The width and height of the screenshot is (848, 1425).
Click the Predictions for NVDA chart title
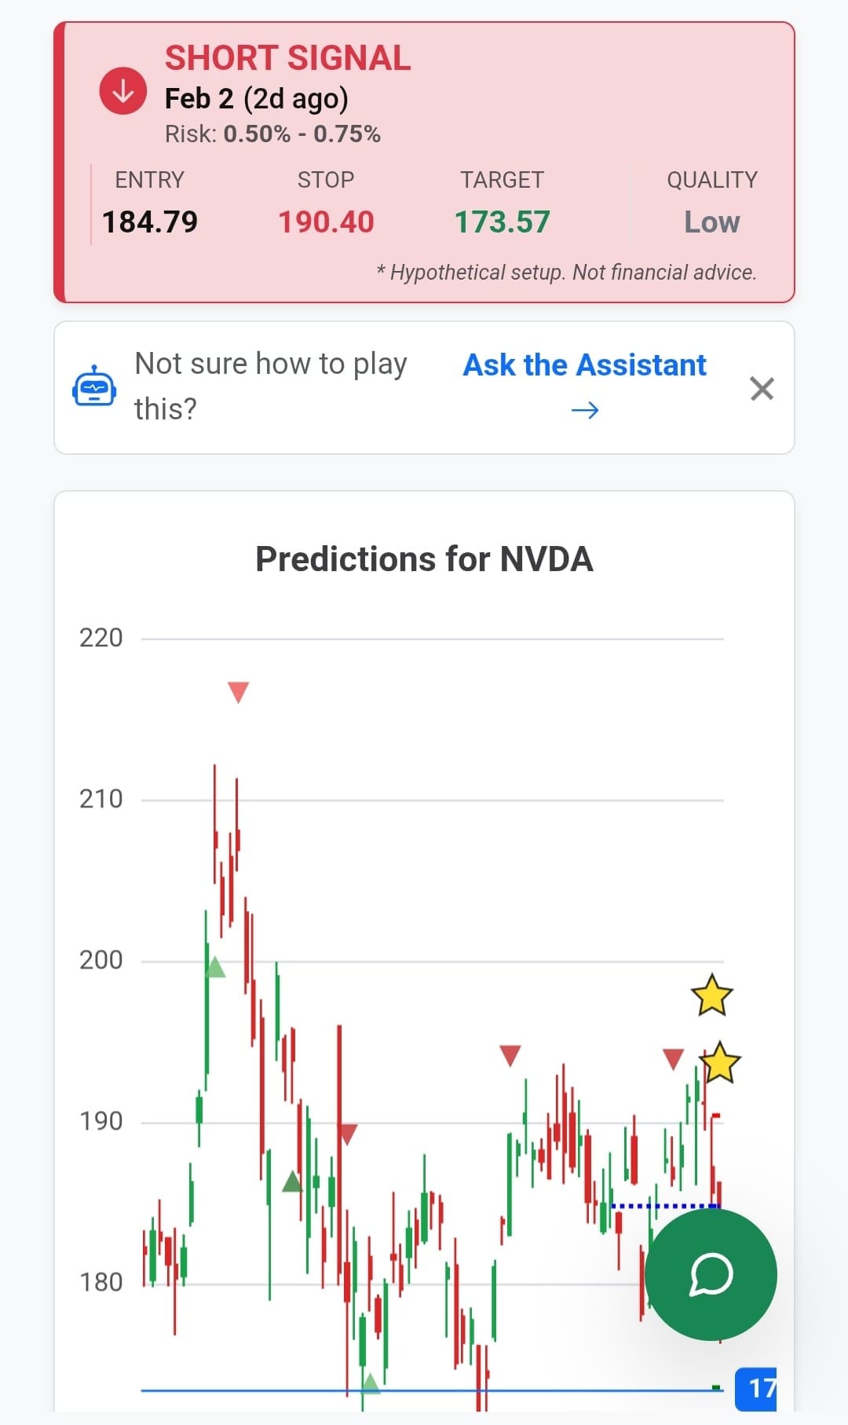click(x=424, y=559)
